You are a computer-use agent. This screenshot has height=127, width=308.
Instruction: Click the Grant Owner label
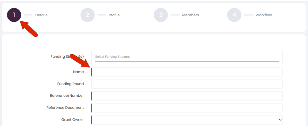tap(72, 120)
